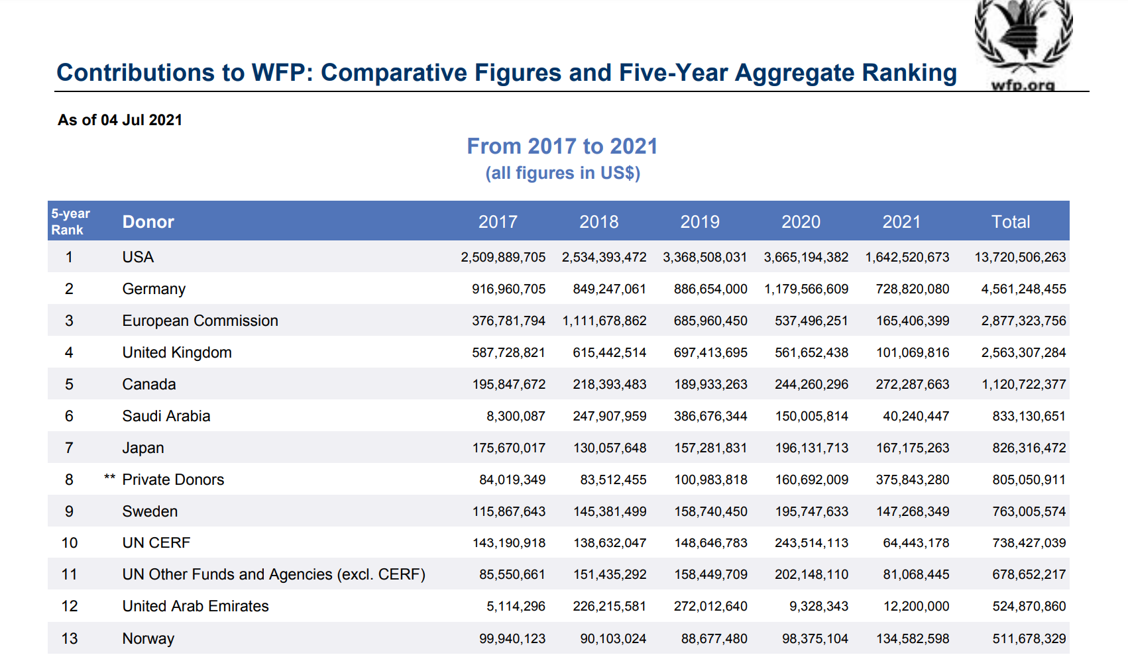
Task: Click the 2017 column header
Action: click(x=498, y=222)
